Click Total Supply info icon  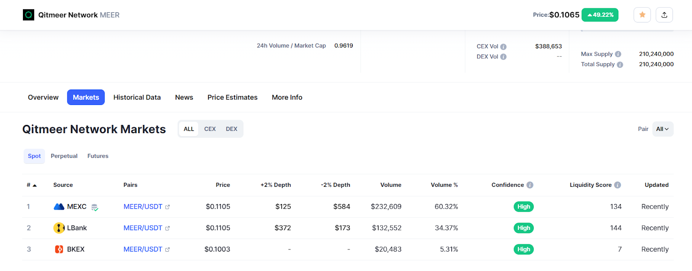coord(620,64)
